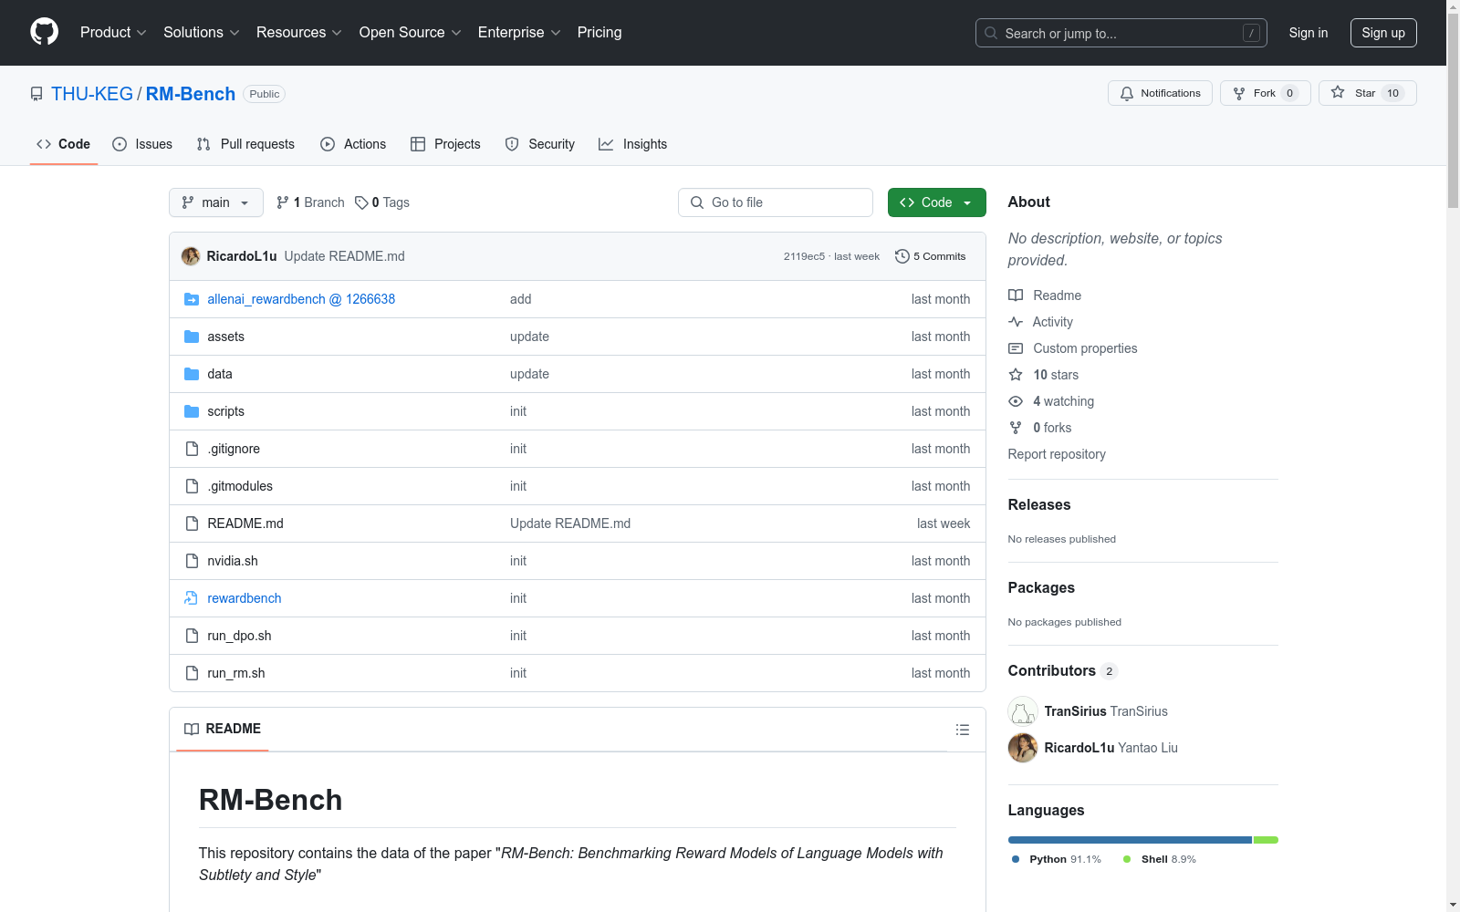Expand the Resources menu

pyautogui.click(x=299, y=32)
